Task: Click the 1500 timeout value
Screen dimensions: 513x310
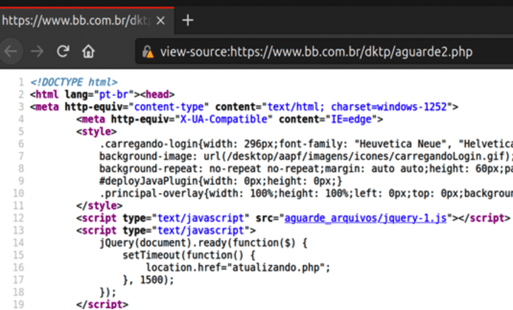Action: [152, 280]
